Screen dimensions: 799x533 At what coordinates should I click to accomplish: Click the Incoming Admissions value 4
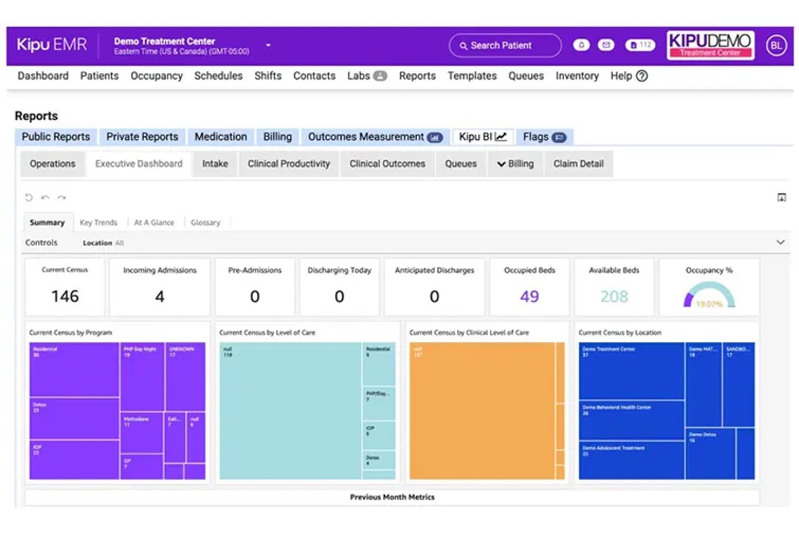[x=159, y=296]
